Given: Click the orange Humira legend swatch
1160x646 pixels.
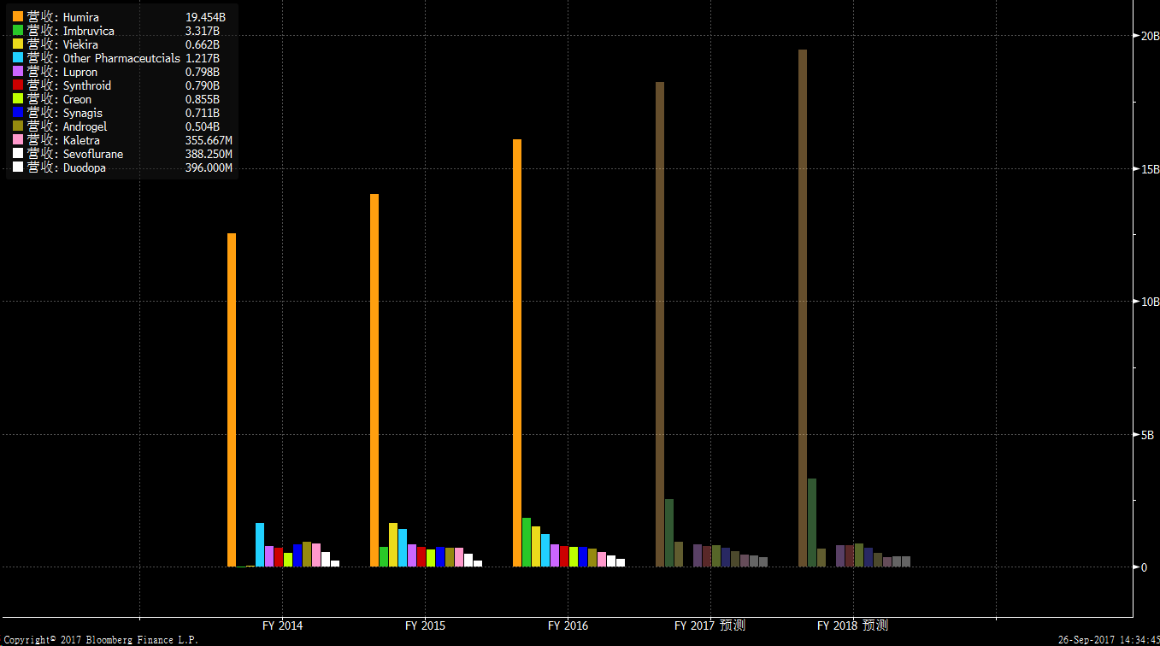Looking at the screenshot, I should (x=18, y=17).
